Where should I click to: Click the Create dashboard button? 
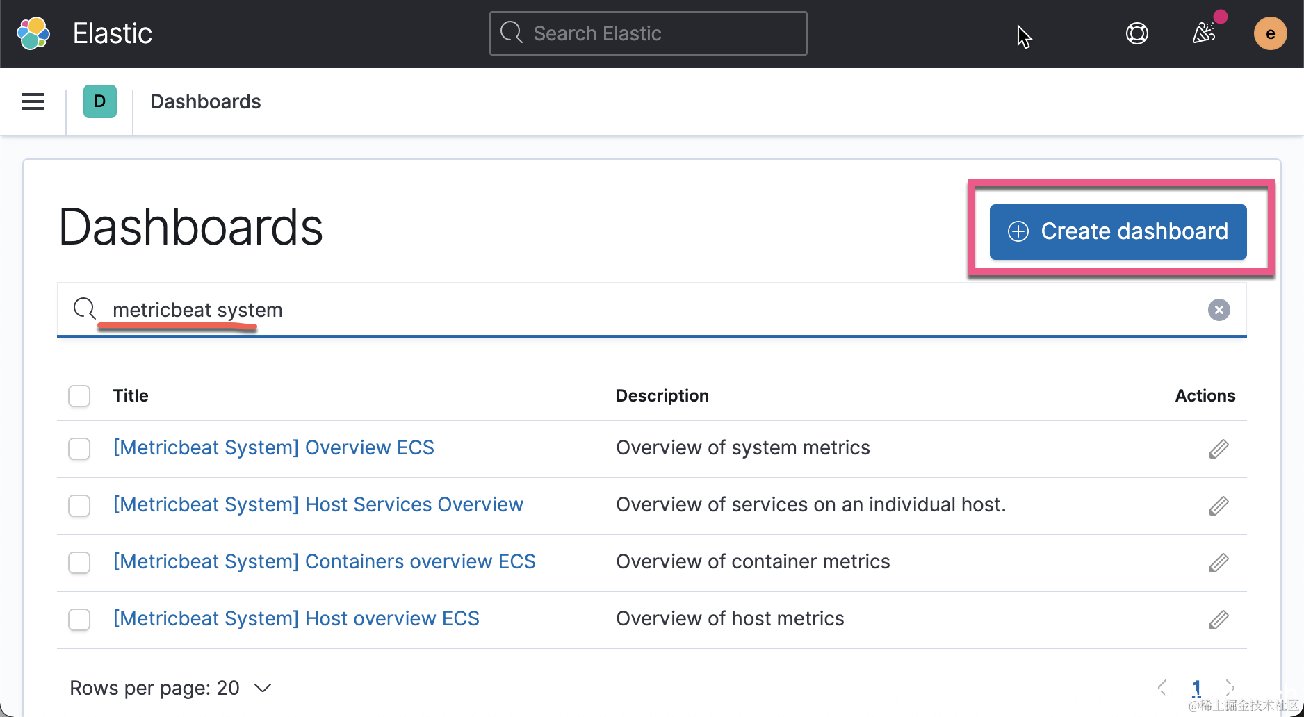coord(1118,231)
